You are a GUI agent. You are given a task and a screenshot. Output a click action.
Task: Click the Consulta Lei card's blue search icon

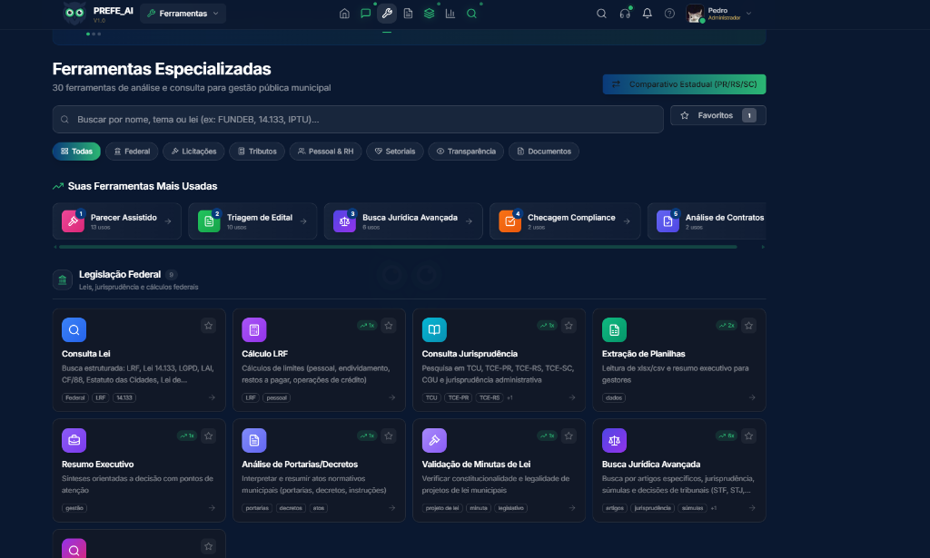(74, 330)
